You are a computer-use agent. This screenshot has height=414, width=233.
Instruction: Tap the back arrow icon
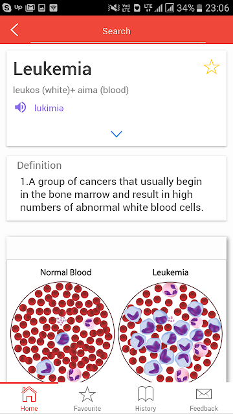pos(14,30)
